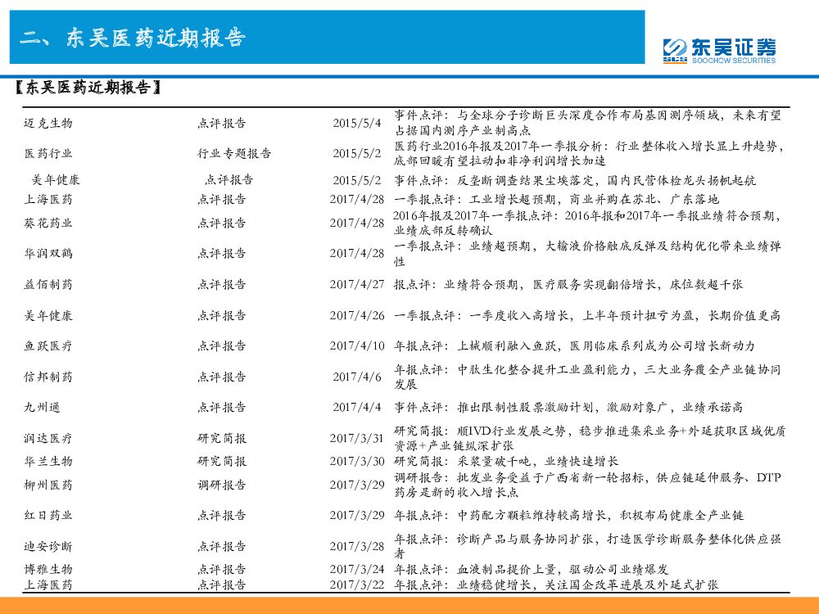The image size is (819, 614).
Task: Click company name 柳州医药
Action: pos(48,485)
